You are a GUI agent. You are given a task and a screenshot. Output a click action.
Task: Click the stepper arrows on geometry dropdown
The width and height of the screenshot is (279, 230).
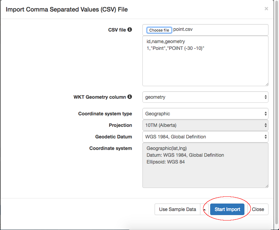point(265,97)
